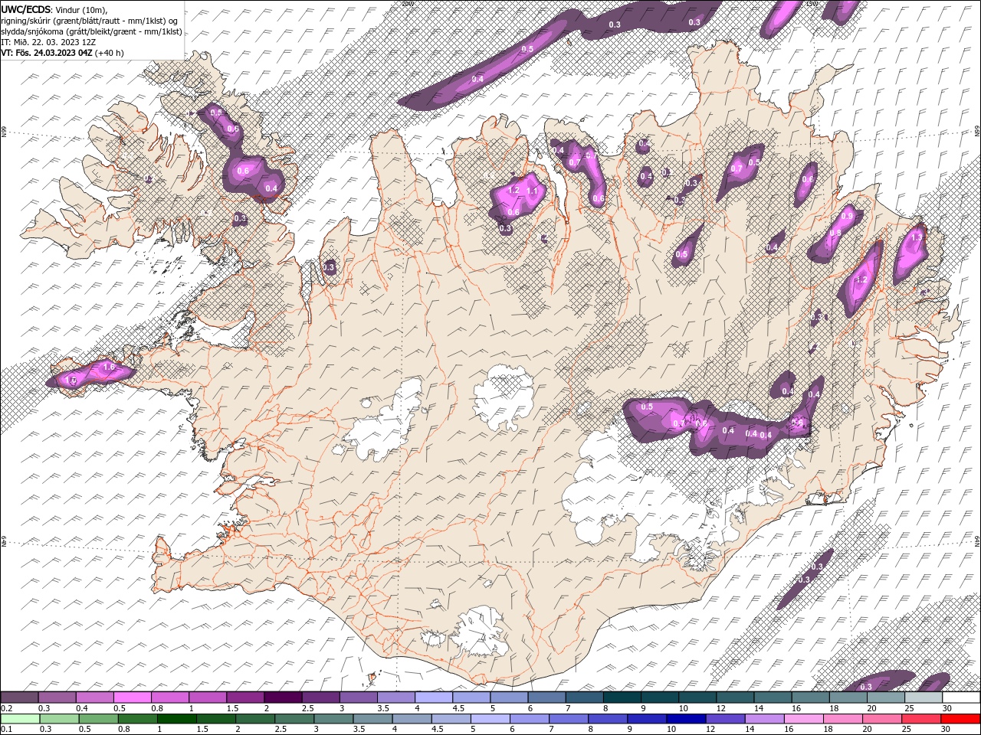Viewport: 981px width, 735px height.
Task: Select the "VT: Fös. 24.03.2023 04Z (+40 h)" line
Action: (62, 53)
